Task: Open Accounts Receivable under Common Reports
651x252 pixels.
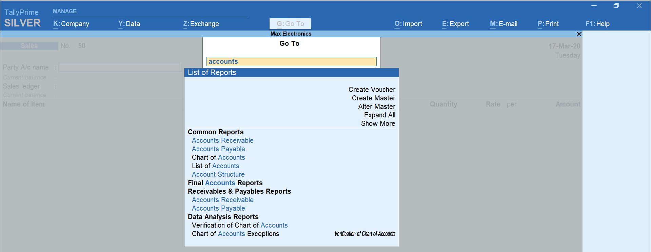Action: (x=223, y=140)
